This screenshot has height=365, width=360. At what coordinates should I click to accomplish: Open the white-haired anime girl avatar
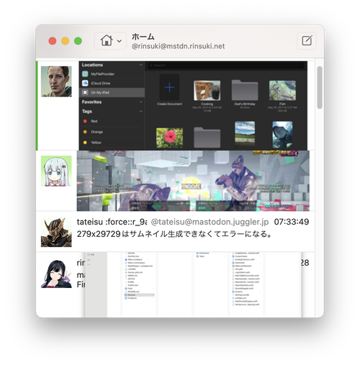[56, 171]
